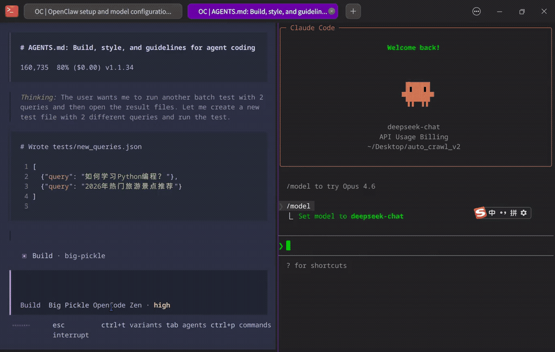Focus the Claude Code prompt input
The width and height of the screenshot is (555, 352).
click(x=416, y=245)
